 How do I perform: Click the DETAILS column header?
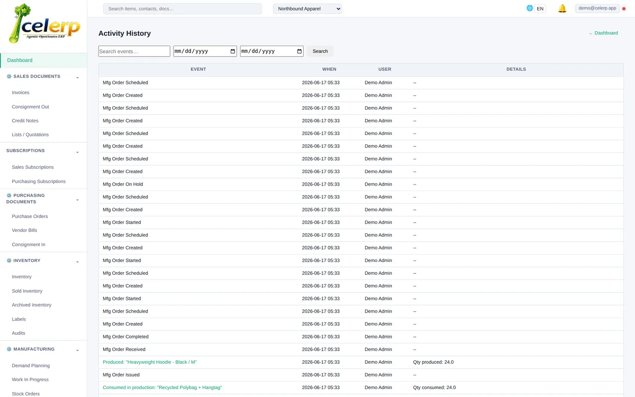516,69
